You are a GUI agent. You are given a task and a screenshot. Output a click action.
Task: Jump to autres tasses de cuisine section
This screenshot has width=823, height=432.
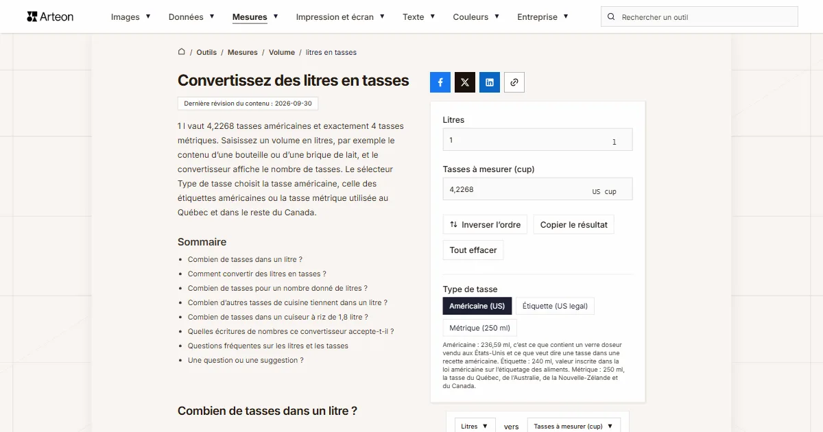[287, 302]
